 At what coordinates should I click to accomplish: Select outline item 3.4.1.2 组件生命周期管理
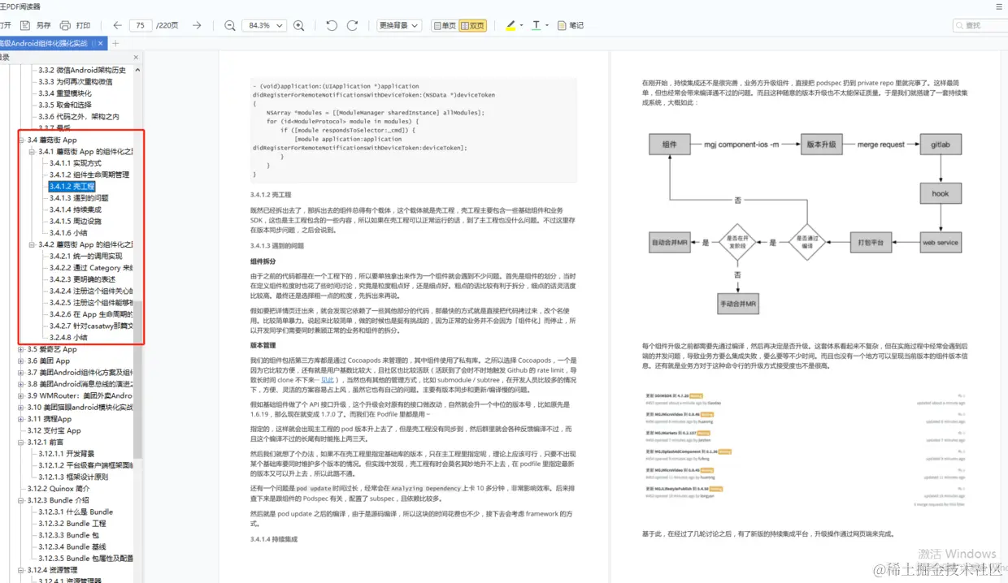coord(89,175)
